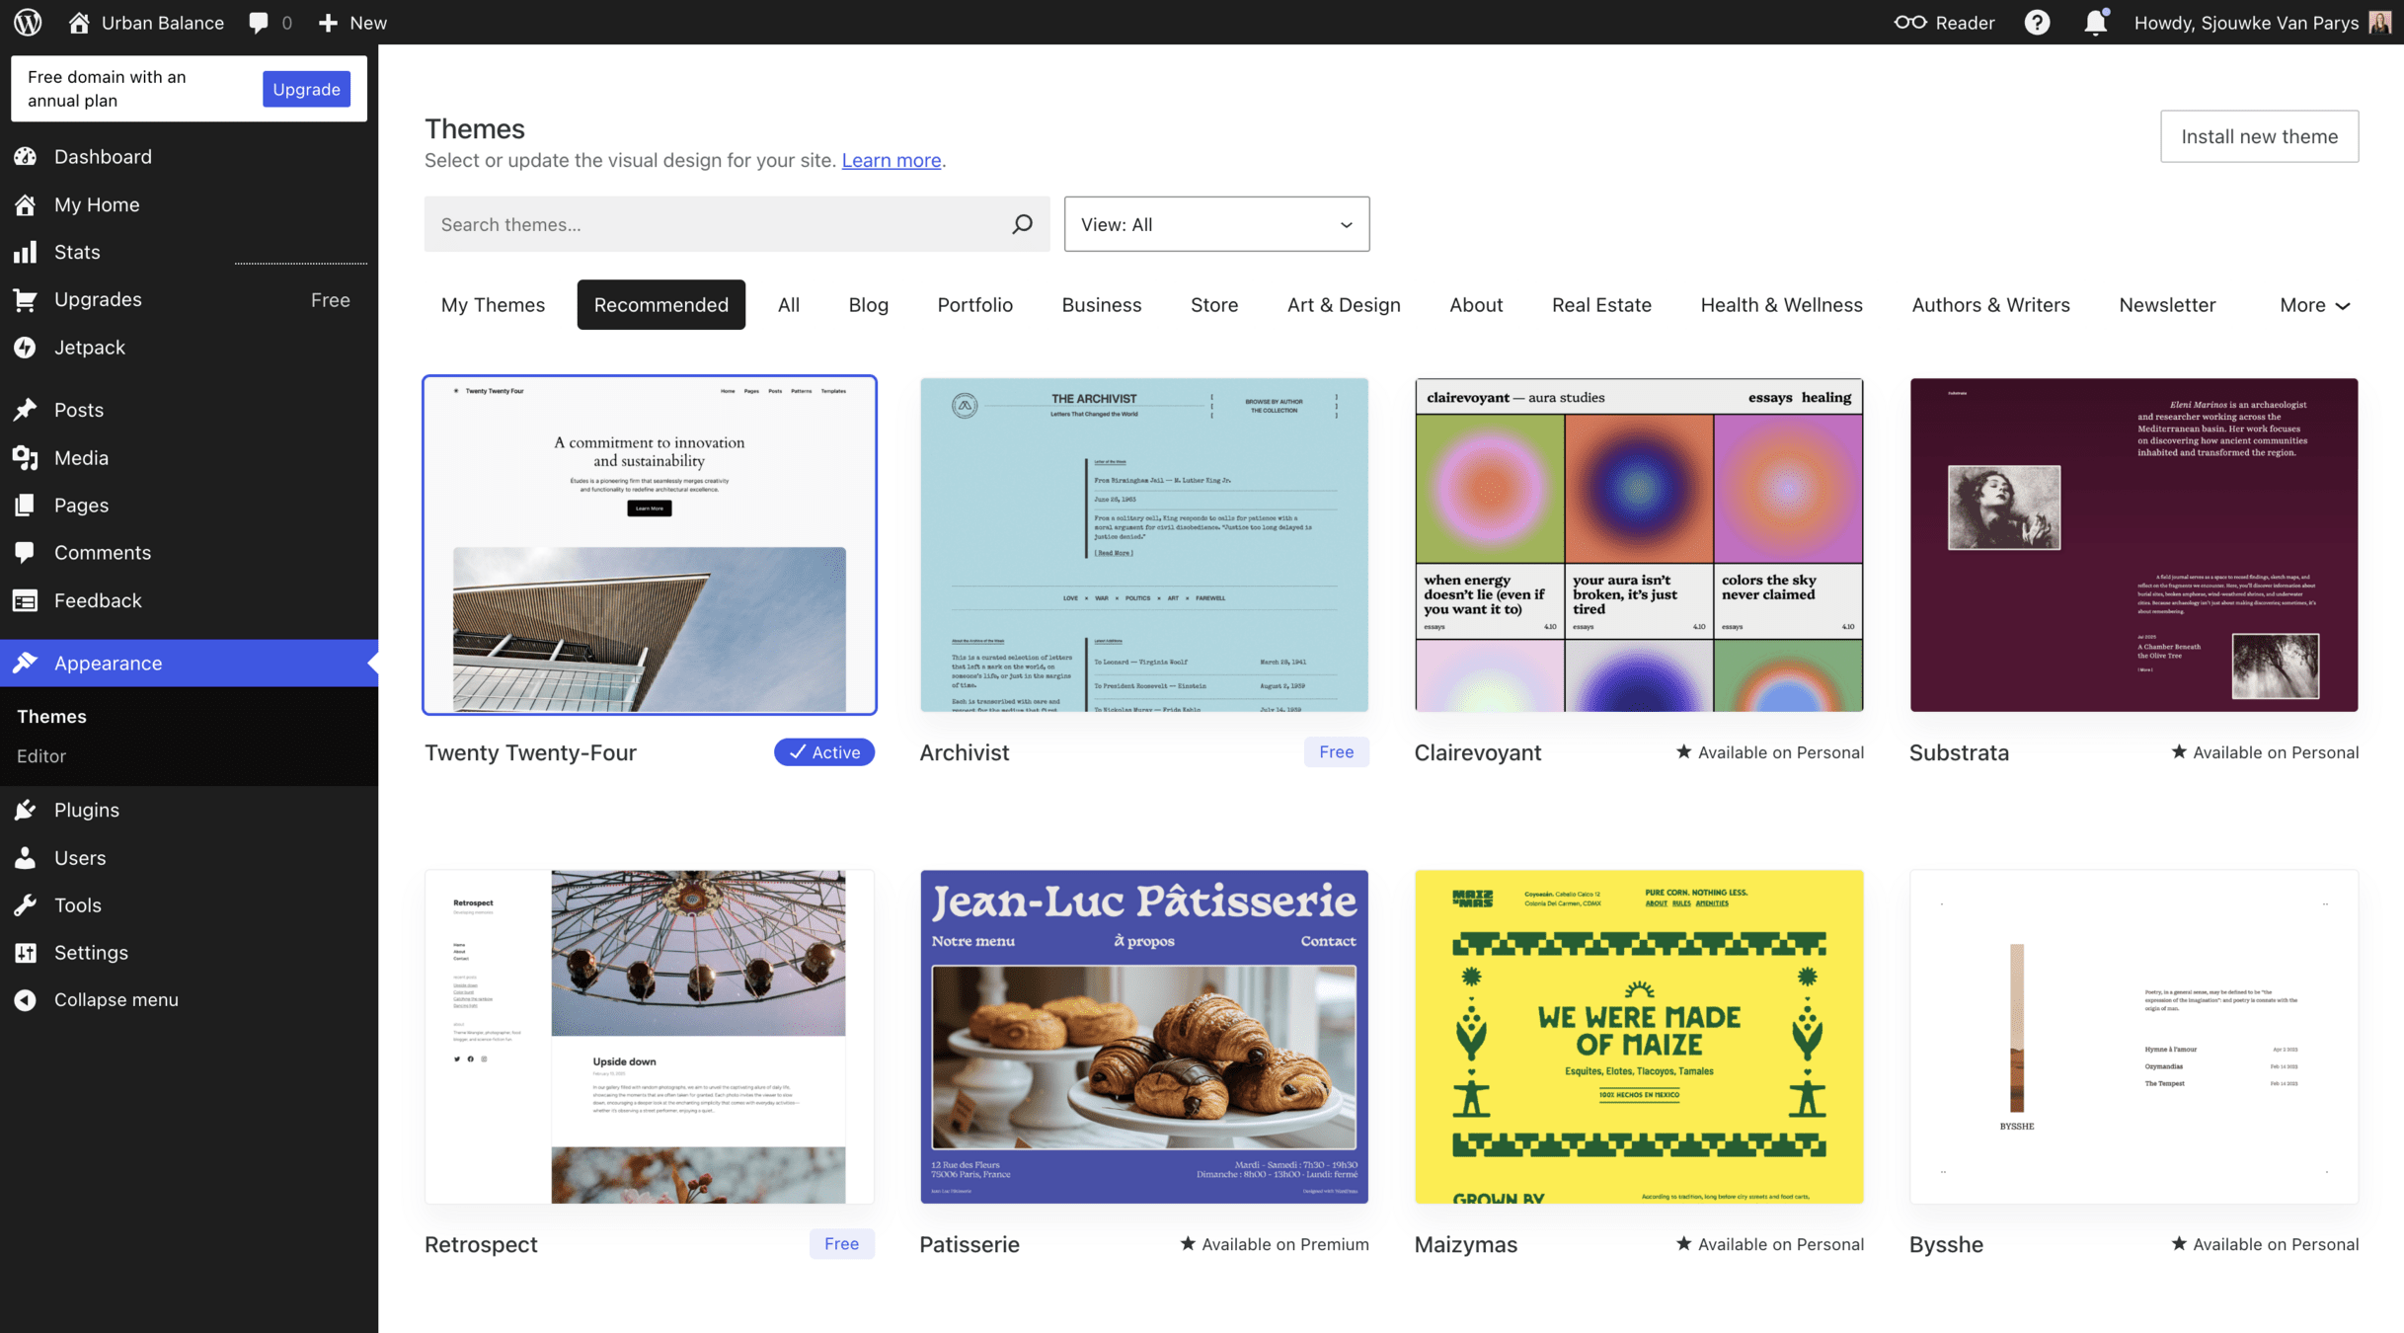The width and height of the screenshot is (2404, 1333).
Task: Open the Media library
Action: 81,457
